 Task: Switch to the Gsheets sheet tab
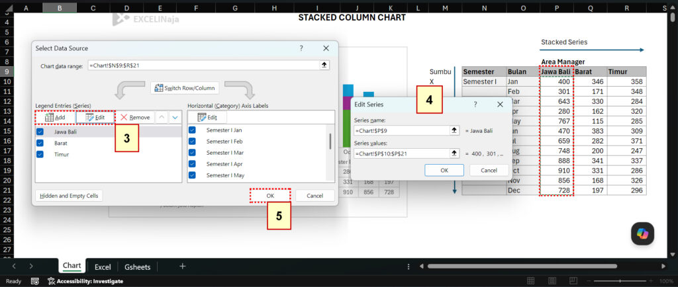click(x=137, y=266)
